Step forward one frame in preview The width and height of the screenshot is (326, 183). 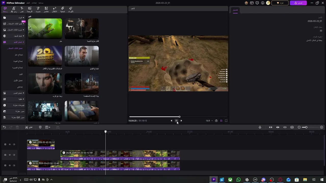pyautogui.click(x=181, y=121)
